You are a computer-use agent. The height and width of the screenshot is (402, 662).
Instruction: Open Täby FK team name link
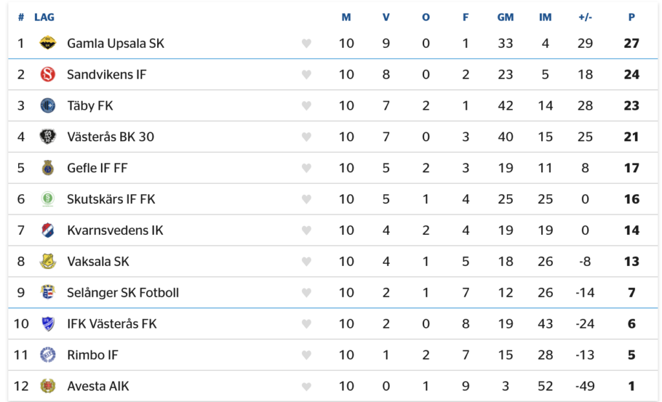point(90,105)
